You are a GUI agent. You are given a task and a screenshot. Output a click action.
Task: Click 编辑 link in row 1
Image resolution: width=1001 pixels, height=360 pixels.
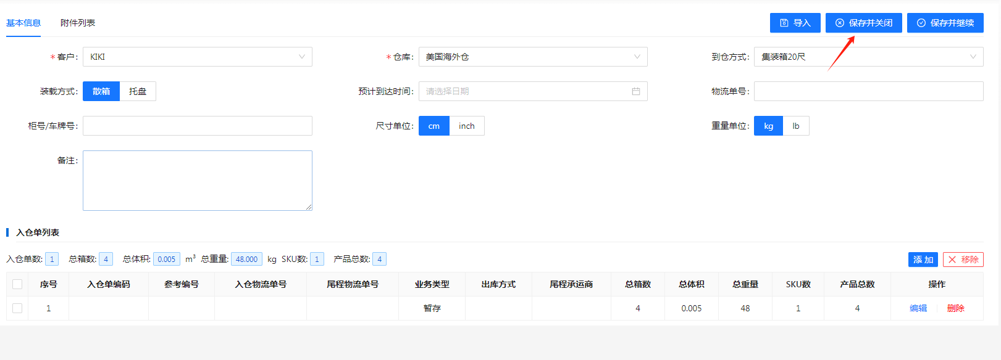coord(918,308)
